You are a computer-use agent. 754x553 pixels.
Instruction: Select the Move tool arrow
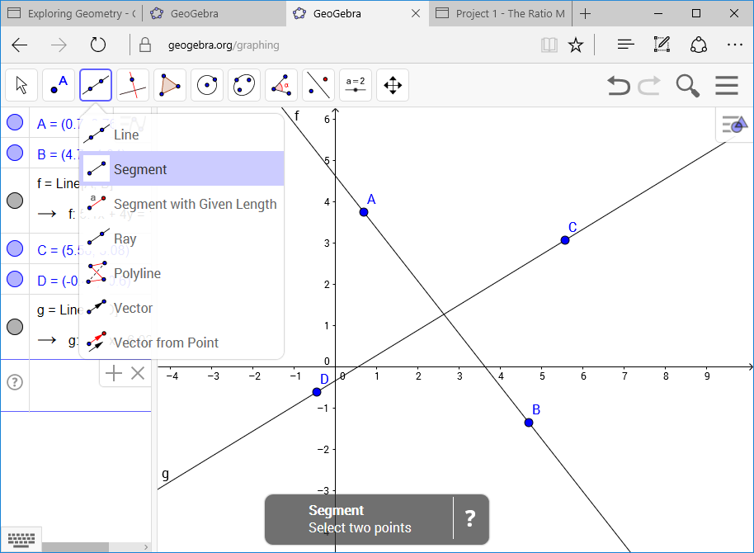(21, 85)
